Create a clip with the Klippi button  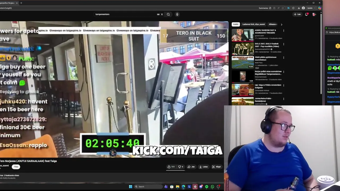coord(216,167)
